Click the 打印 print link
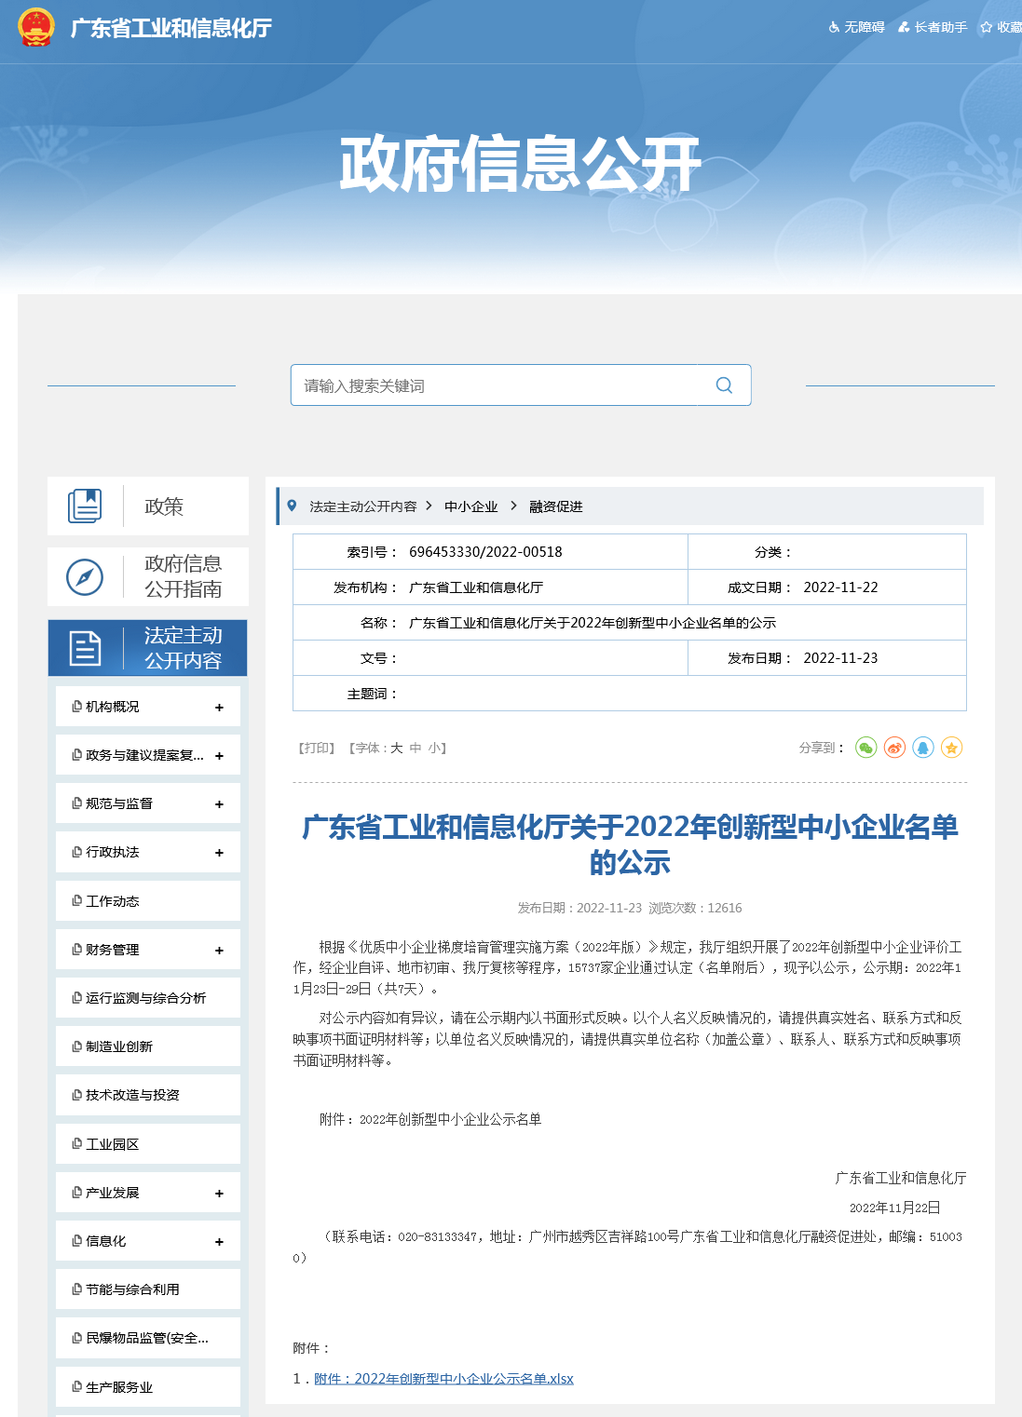The height and width of the screenshot is (1417, 1022). [317, 748]
